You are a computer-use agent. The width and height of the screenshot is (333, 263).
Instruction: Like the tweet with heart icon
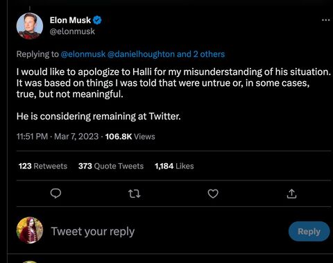click(x=213, y=194)
